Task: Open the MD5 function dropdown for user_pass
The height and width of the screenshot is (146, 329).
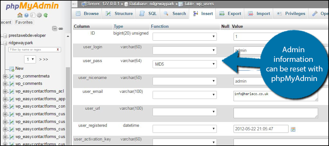Action: pos(185,64)
